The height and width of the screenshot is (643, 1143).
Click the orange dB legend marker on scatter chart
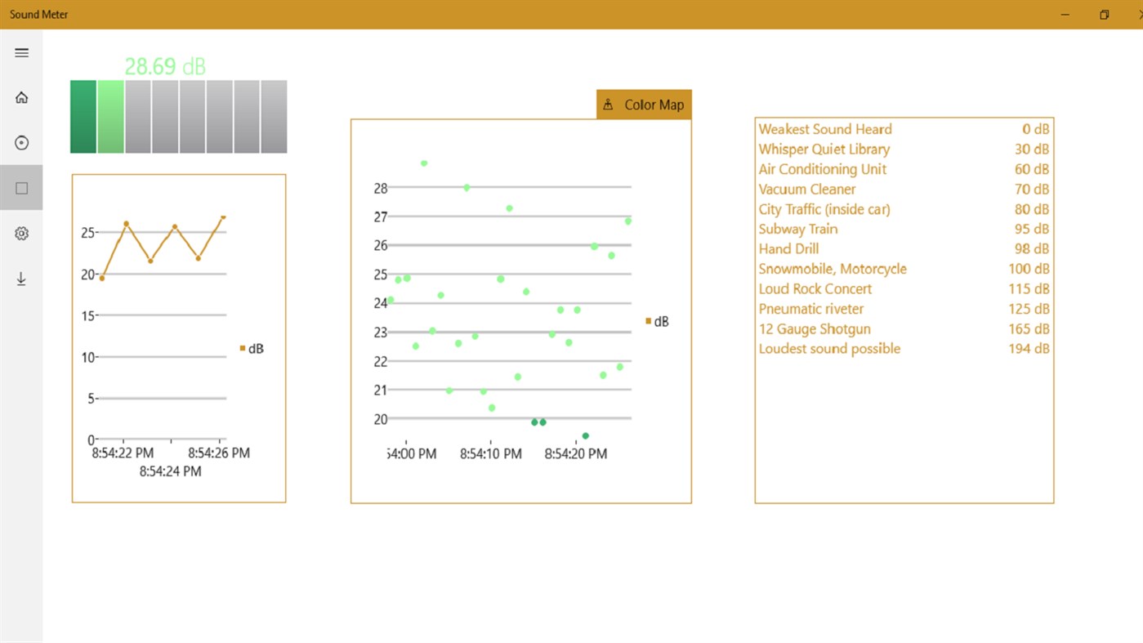tap(648, 321)
